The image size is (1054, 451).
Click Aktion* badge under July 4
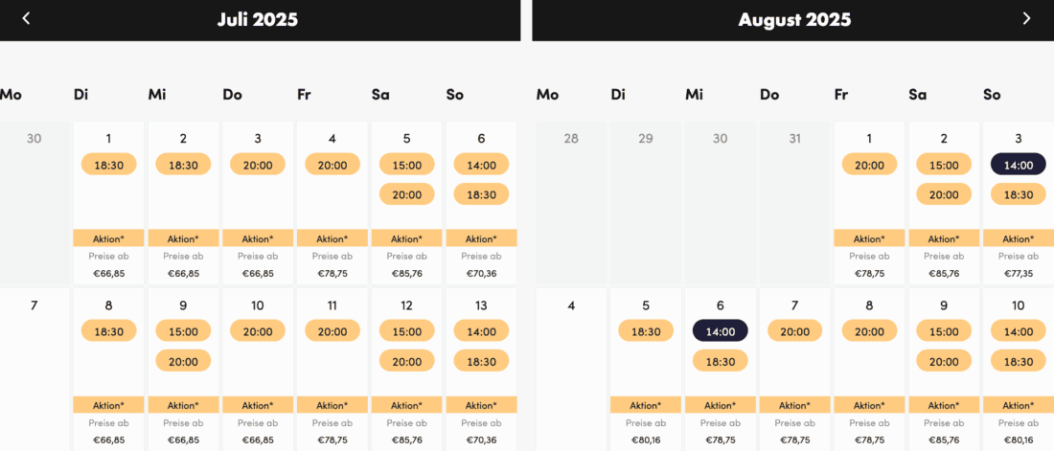click(332, 238)
